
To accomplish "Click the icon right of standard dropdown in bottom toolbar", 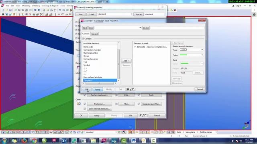I will tap(119, 132).
